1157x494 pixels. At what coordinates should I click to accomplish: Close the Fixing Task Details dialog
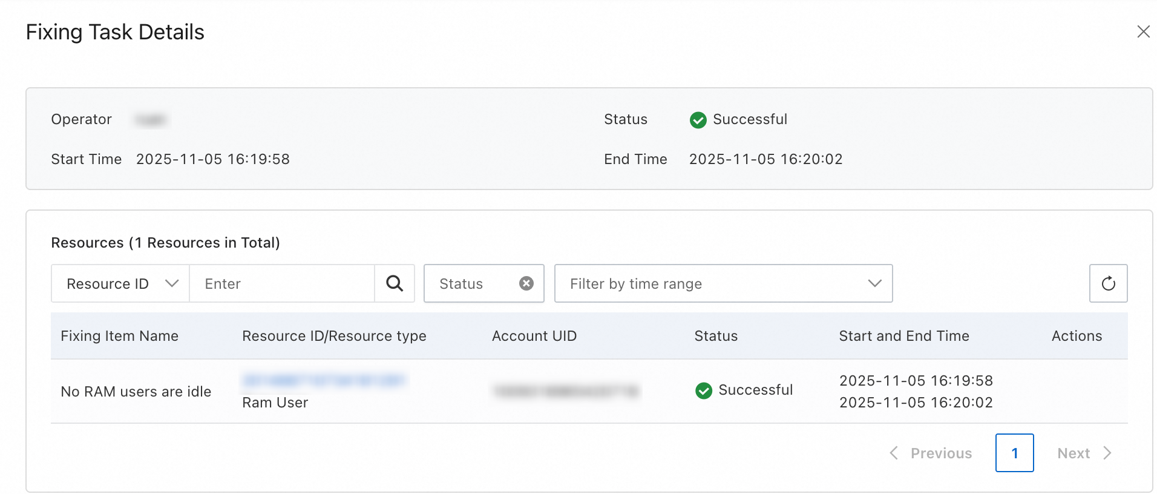click(x=1143, y=31)
